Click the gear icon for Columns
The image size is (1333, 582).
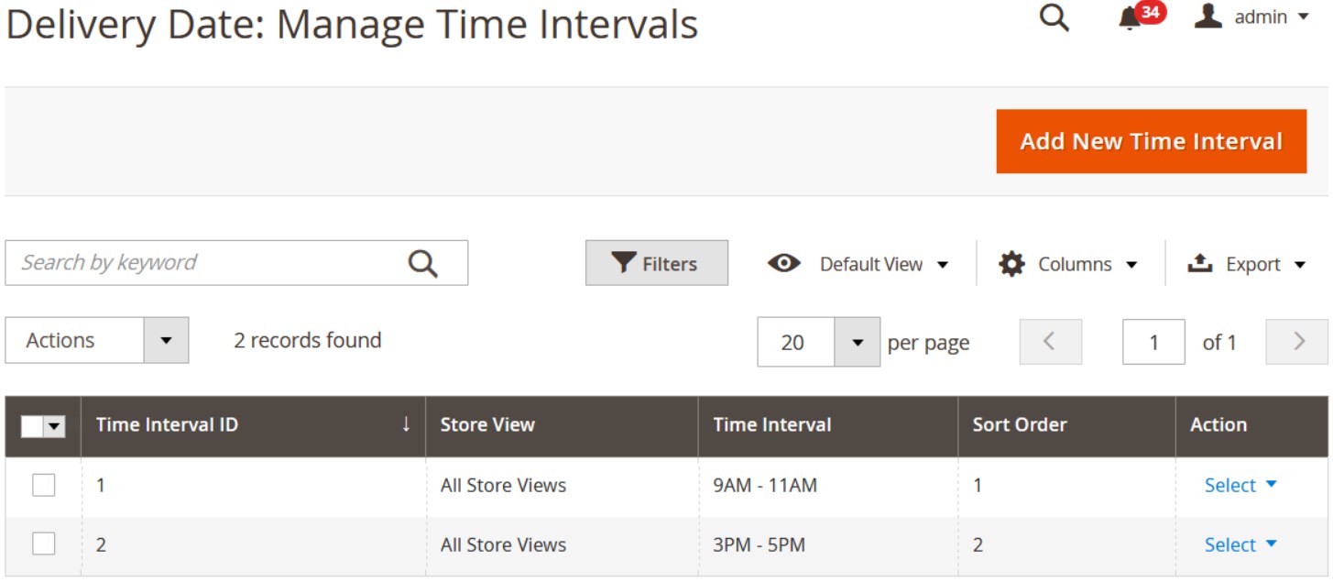(x=1011, y=264)
